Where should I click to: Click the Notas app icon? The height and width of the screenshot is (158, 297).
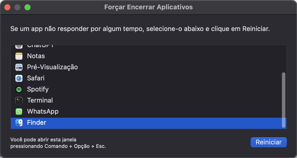(x=19, y=56)
